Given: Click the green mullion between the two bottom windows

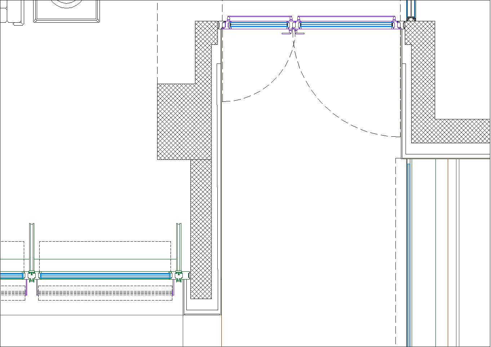Looking at the screenshot, I should (x=32, y=276).
